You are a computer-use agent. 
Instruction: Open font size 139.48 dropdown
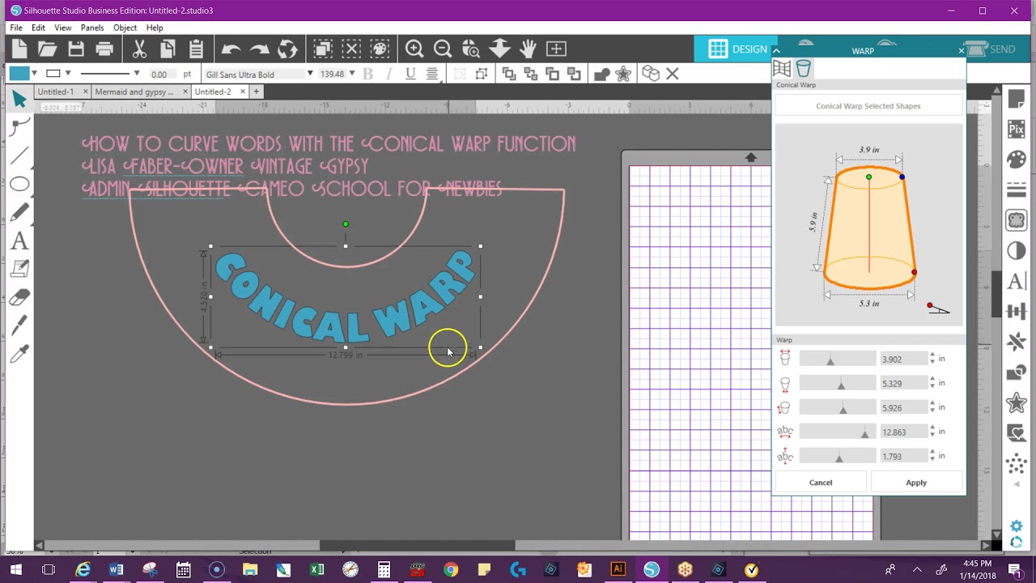(351, 74)
